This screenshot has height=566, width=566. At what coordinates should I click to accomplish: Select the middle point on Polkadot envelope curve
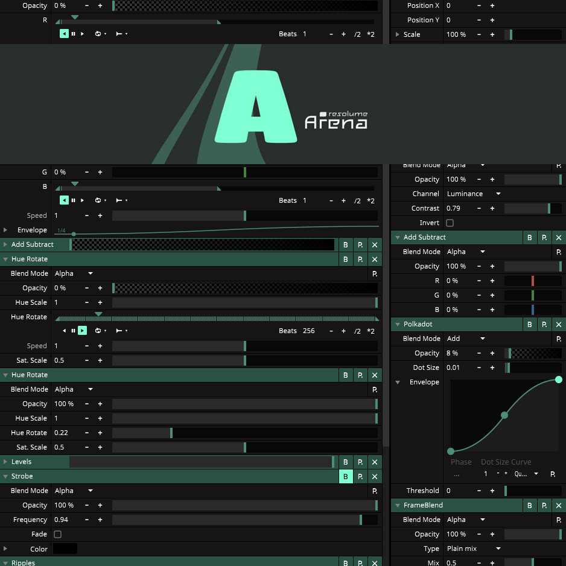point(504,416)
